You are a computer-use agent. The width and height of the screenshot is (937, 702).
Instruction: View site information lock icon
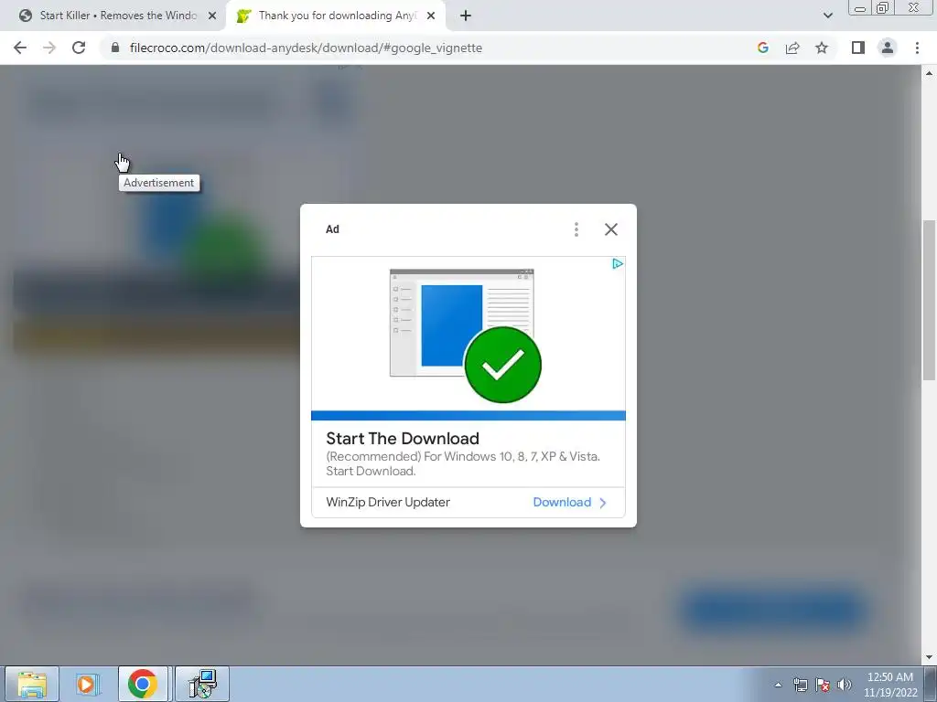coord(115,48)
